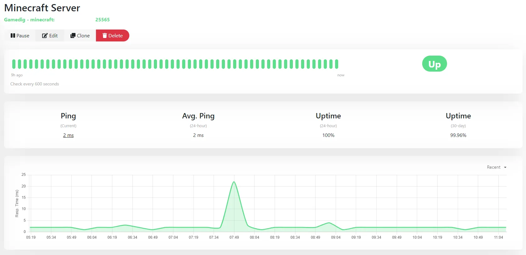This screenshot has height=255, width=526.
Task: Click the average ping value 2 ms
Action: tap(198, 135)
